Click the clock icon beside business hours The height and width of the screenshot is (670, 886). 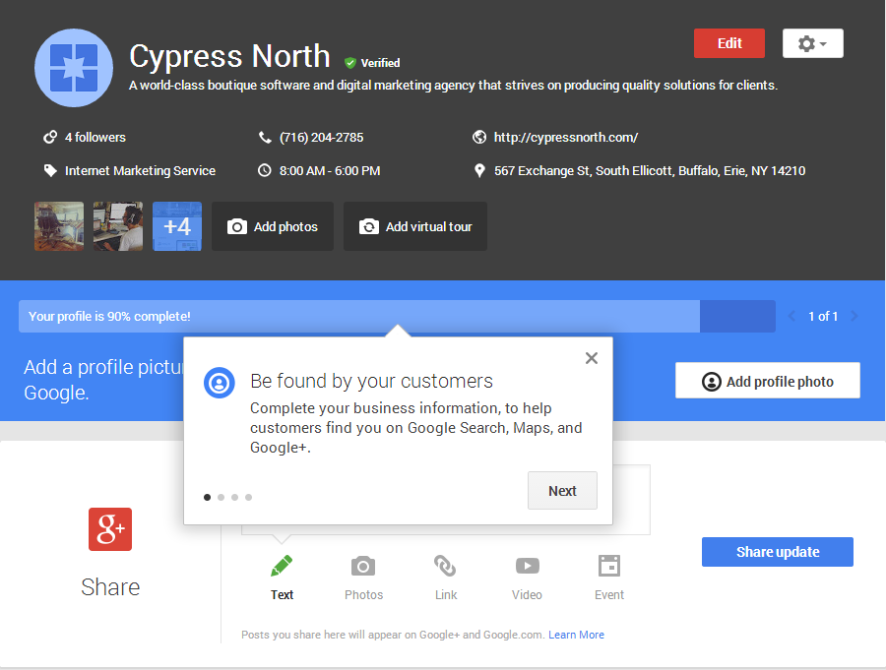(265, 170)
